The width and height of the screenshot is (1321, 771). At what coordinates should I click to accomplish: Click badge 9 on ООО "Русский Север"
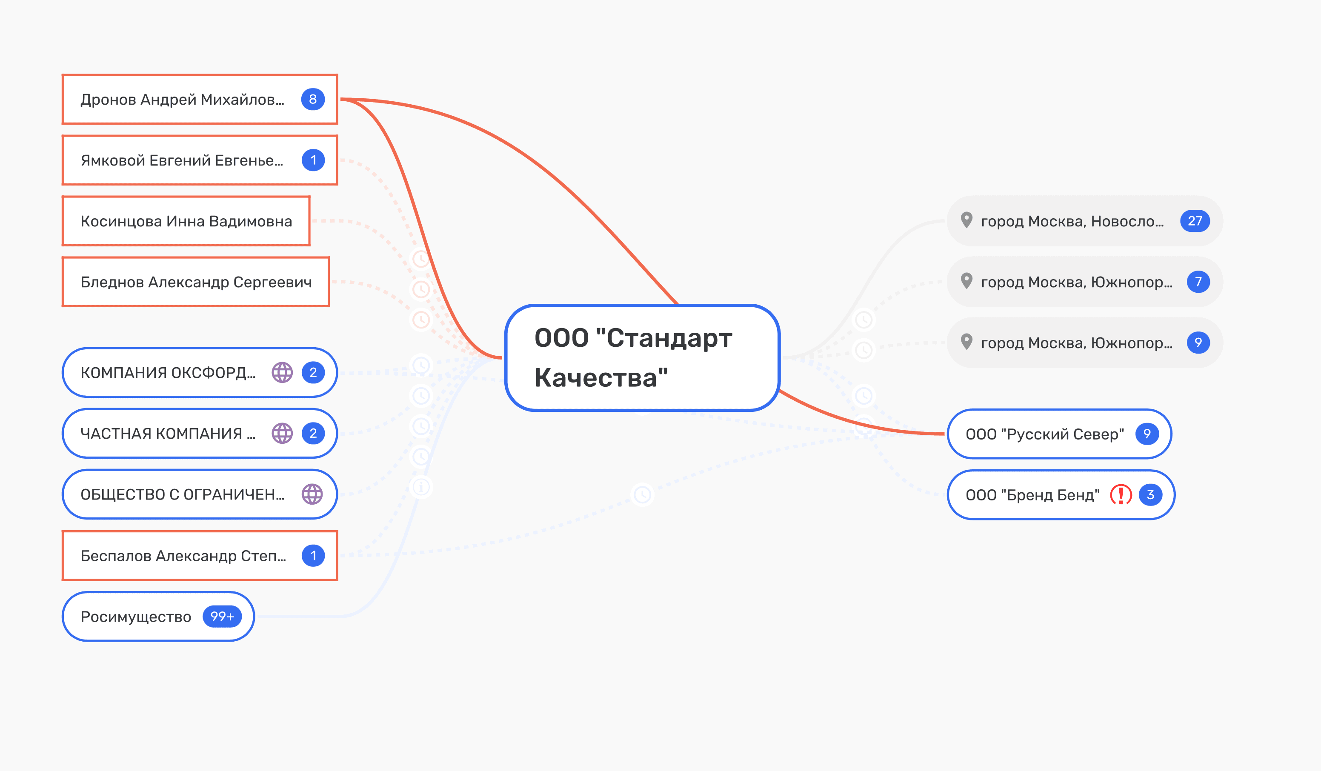tap(1147, 434)
